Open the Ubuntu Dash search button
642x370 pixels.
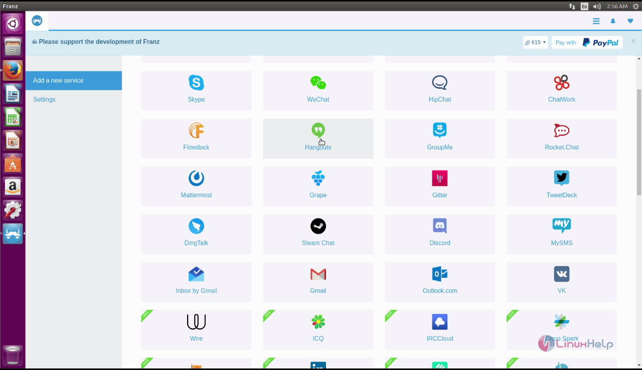(13, 24)
